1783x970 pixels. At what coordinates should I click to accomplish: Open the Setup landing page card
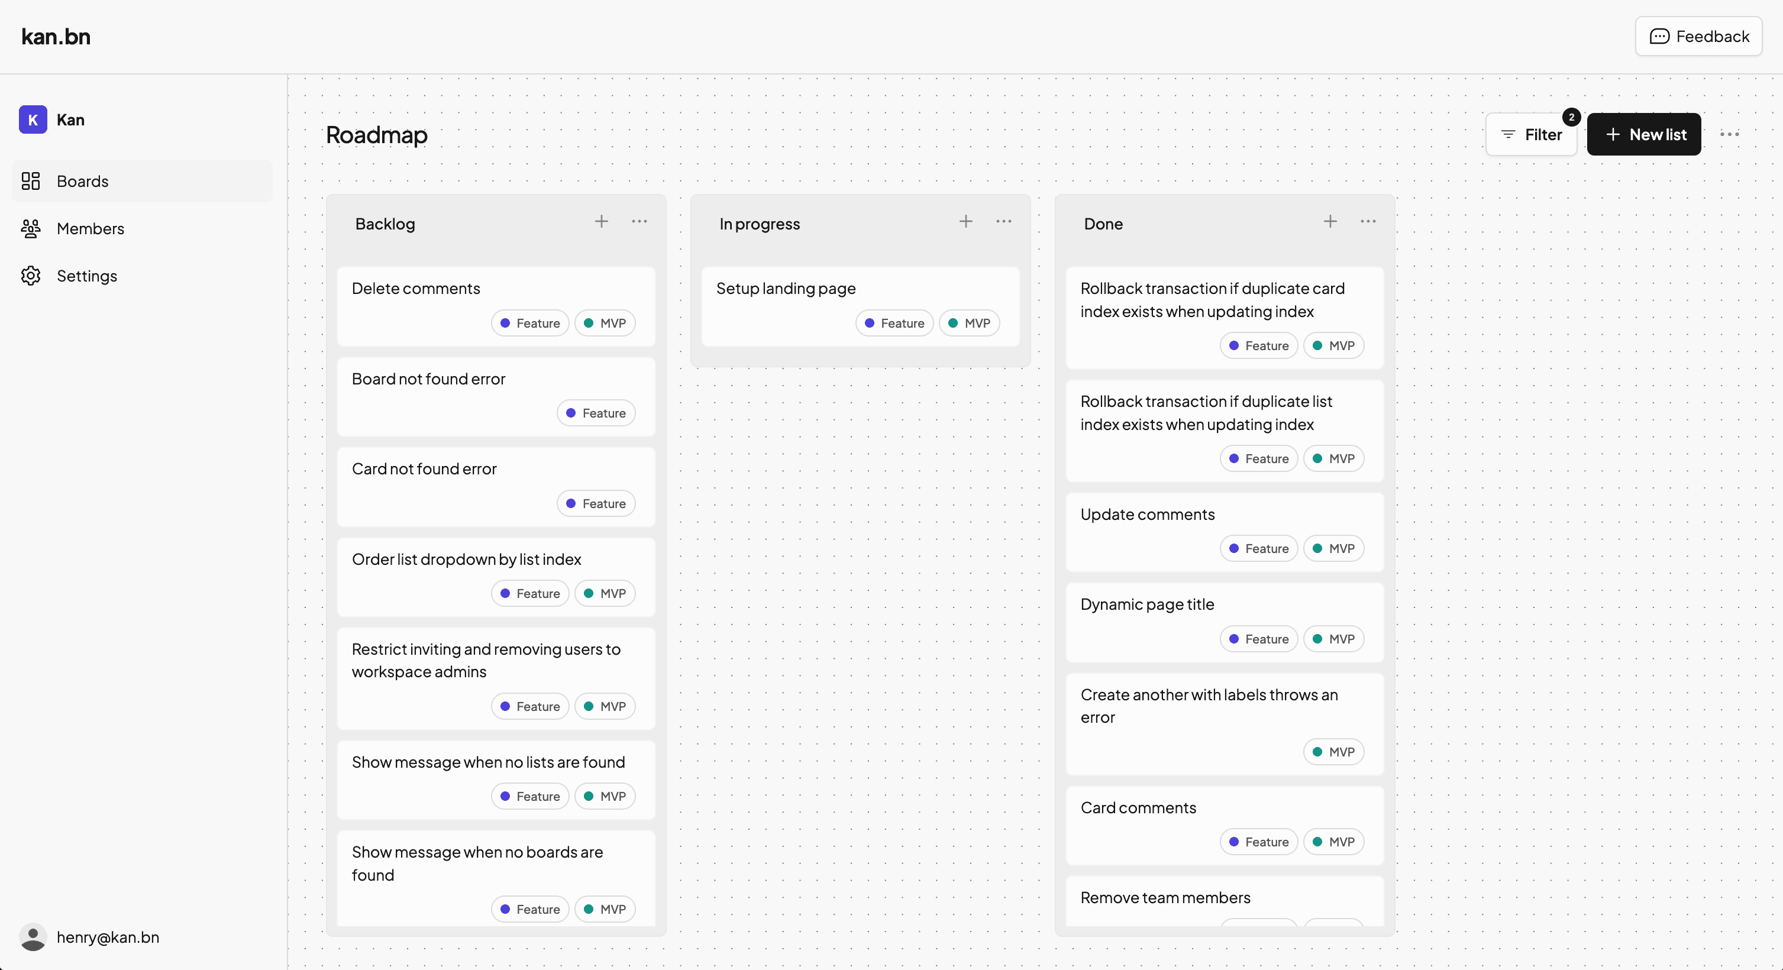click(x=785, y=289)
